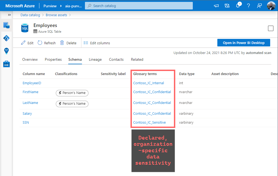Open Contoso_IC_Confidential term for Salary

point(152,114)
